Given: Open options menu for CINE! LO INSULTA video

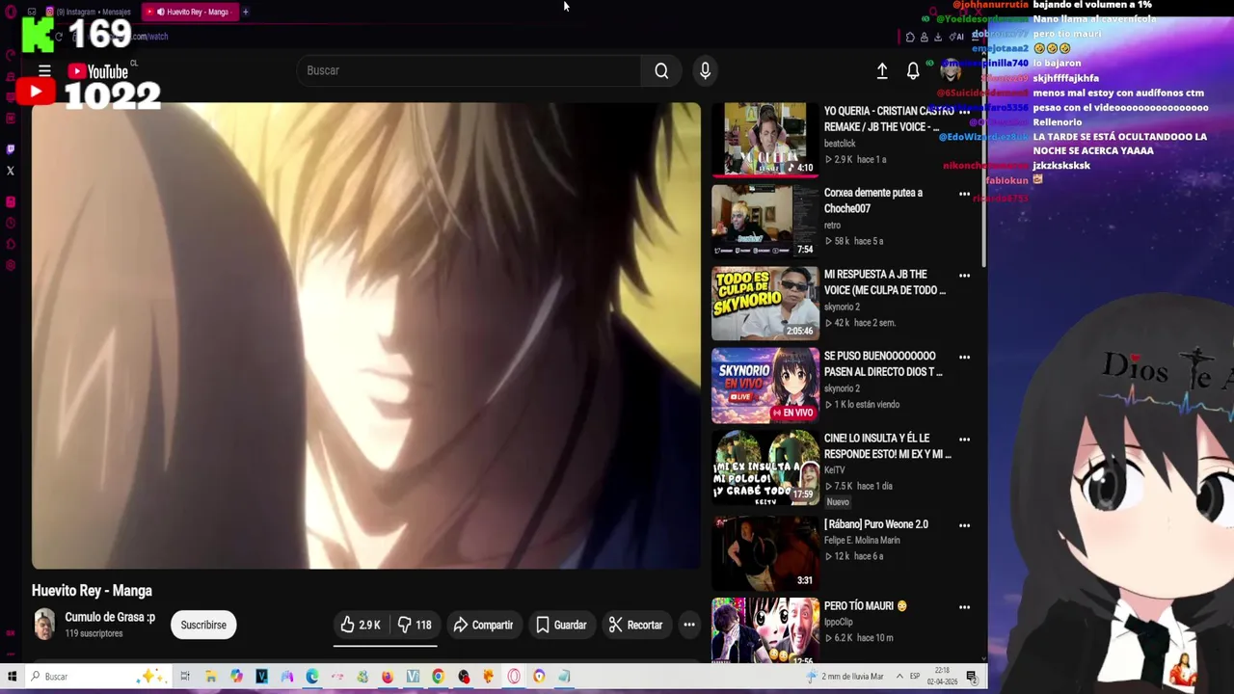Looking at the screenshot, I should point(964,439).
